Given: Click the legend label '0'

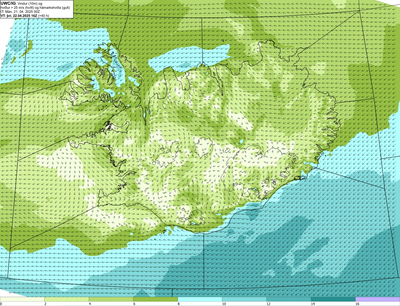Looking at the screenshot, I should click(x=1, y=304).
